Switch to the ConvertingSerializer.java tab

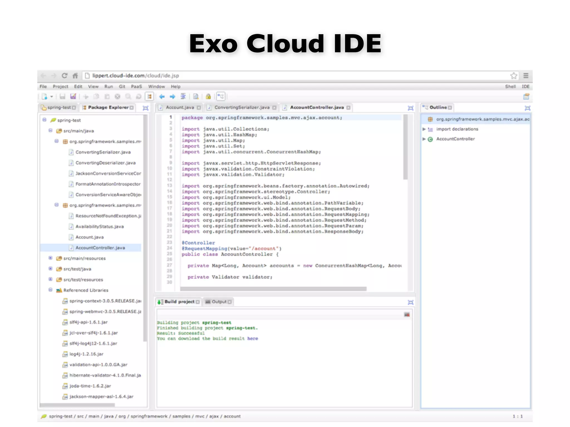242,108
